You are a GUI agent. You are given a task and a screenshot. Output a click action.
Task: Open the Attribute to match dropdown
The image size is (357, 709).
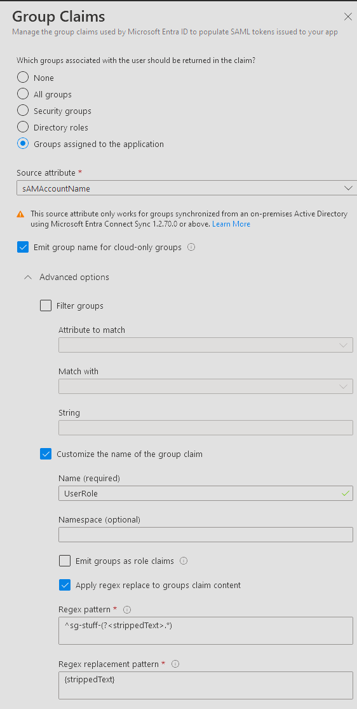click(x=205, y=345)
